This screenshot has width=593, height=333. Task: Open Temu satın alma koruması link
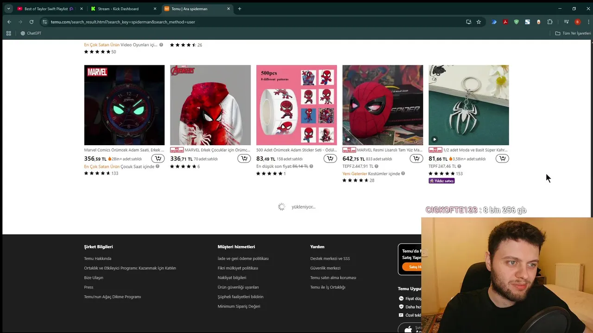pyautogui.click(x=333, y=277)
